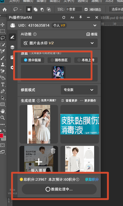Select the Move tool

click(2, 25)
